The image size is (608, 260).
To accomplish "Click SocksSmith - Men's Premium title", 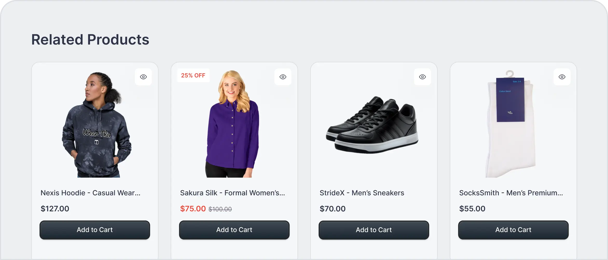I will [x=511, y=193].
